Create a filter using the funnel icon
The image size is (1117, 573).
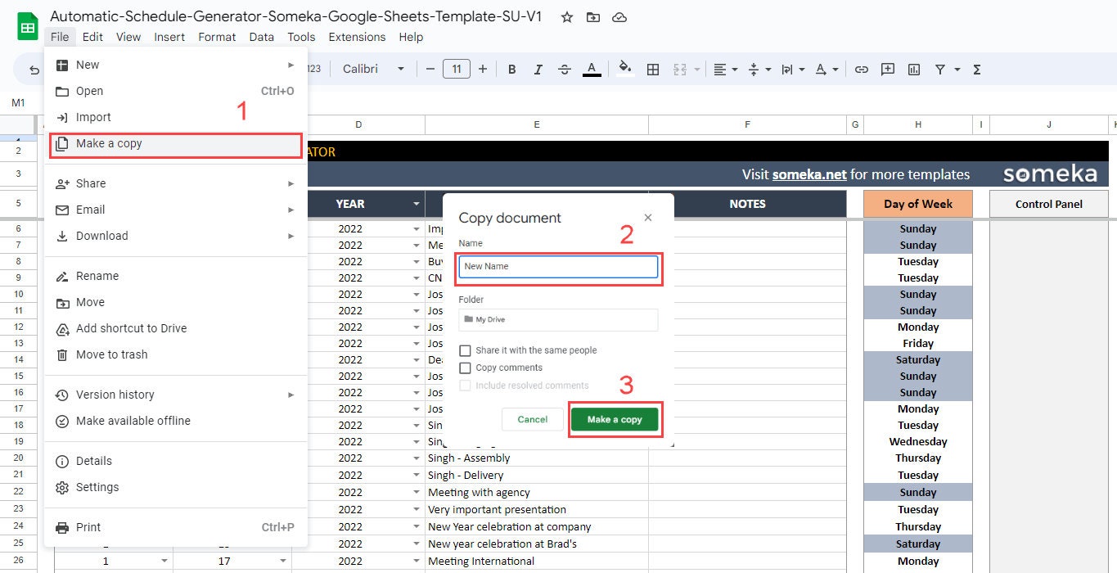pyautogui.click(x=939, y=69)
